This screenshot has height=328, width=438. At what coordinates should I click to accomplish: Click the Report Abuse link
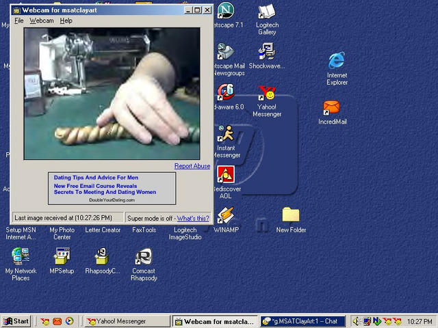pyautogui.click(x=192, y=166)
